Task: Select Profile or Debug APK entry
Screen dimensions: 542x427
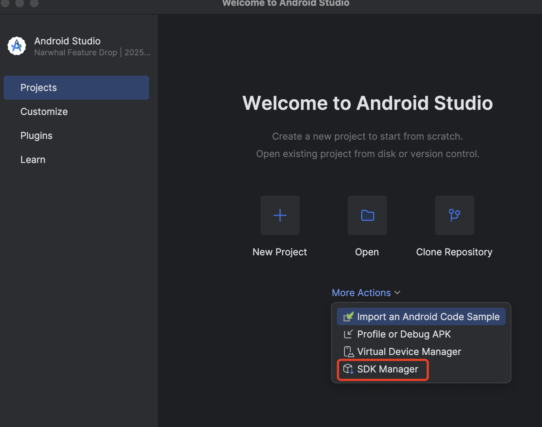Action: click(x=421, y=334)
